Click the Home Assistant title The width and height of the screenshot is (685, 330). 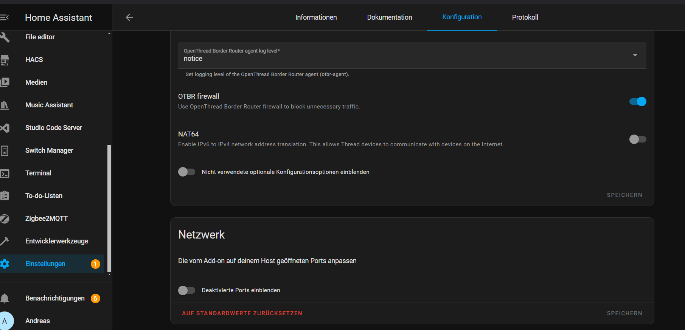click(59, 18)
